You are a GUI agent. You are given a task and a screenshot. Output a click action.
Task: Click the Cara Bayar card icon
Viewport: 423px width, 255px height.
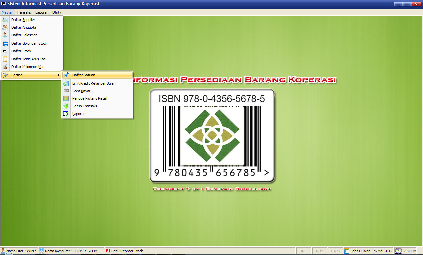[66, 91]
